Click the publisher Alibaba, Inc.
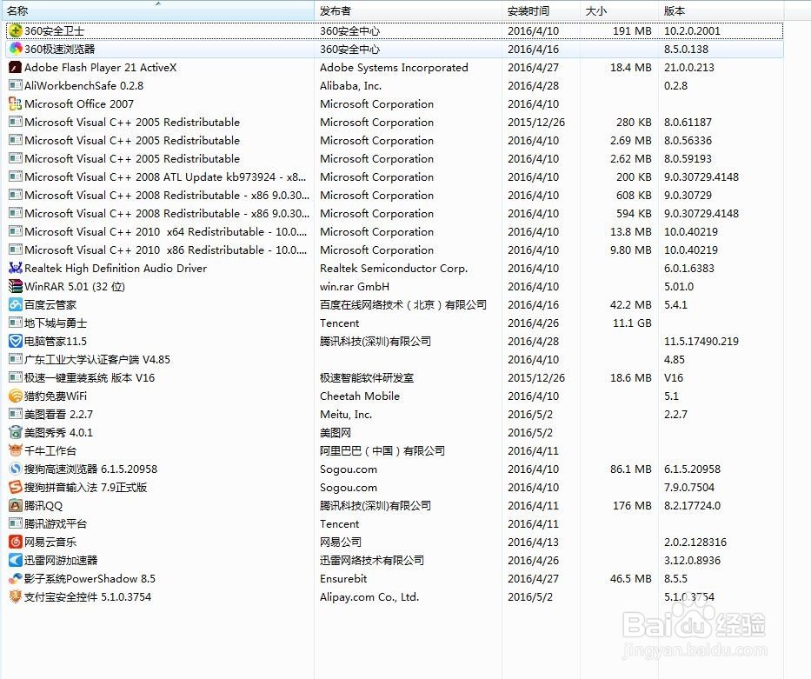 coord(350,85)
